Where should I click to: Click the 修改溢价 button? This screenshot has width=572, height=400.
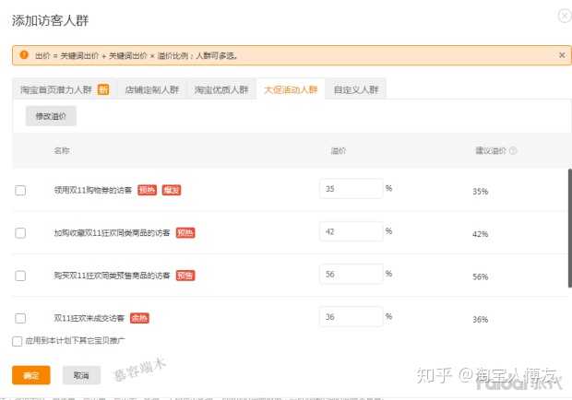[x=51, y=117]
